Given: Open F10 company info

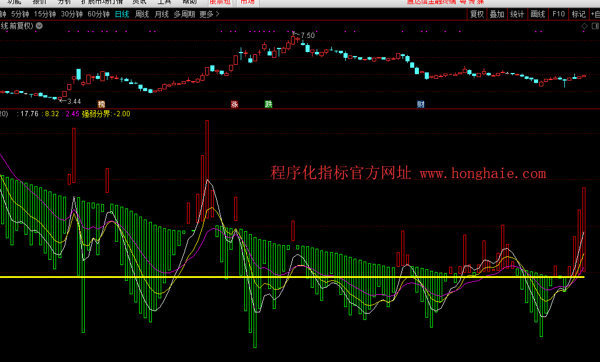Looking at the screenshot, I should pos(559,14).
